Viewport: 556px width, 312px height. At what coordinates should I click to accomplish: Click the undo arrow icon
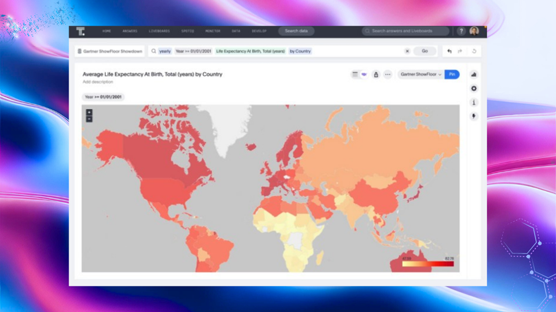point(449,51)
